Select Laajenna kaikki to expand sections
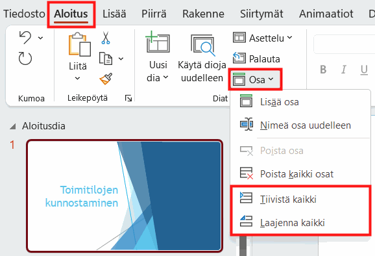The height and width of the screenshot is (256, 375). coord(300,222)
